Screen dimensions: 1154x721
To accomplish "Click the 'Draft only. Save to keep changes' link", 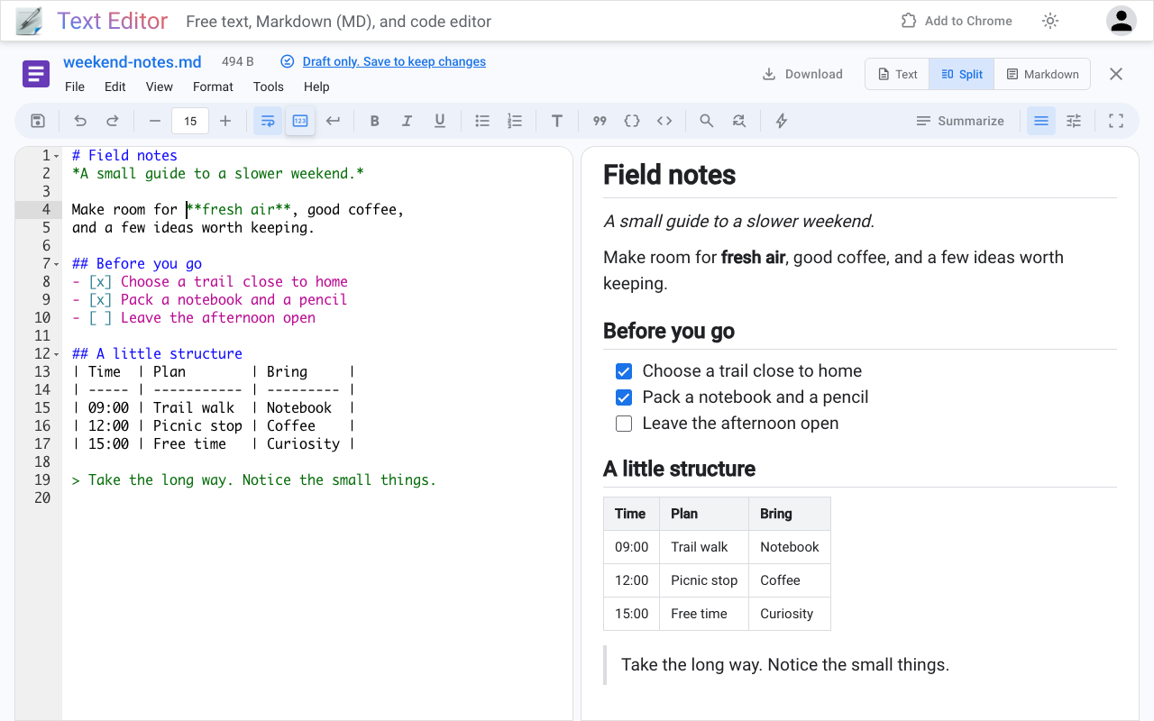I will point(394,61).
